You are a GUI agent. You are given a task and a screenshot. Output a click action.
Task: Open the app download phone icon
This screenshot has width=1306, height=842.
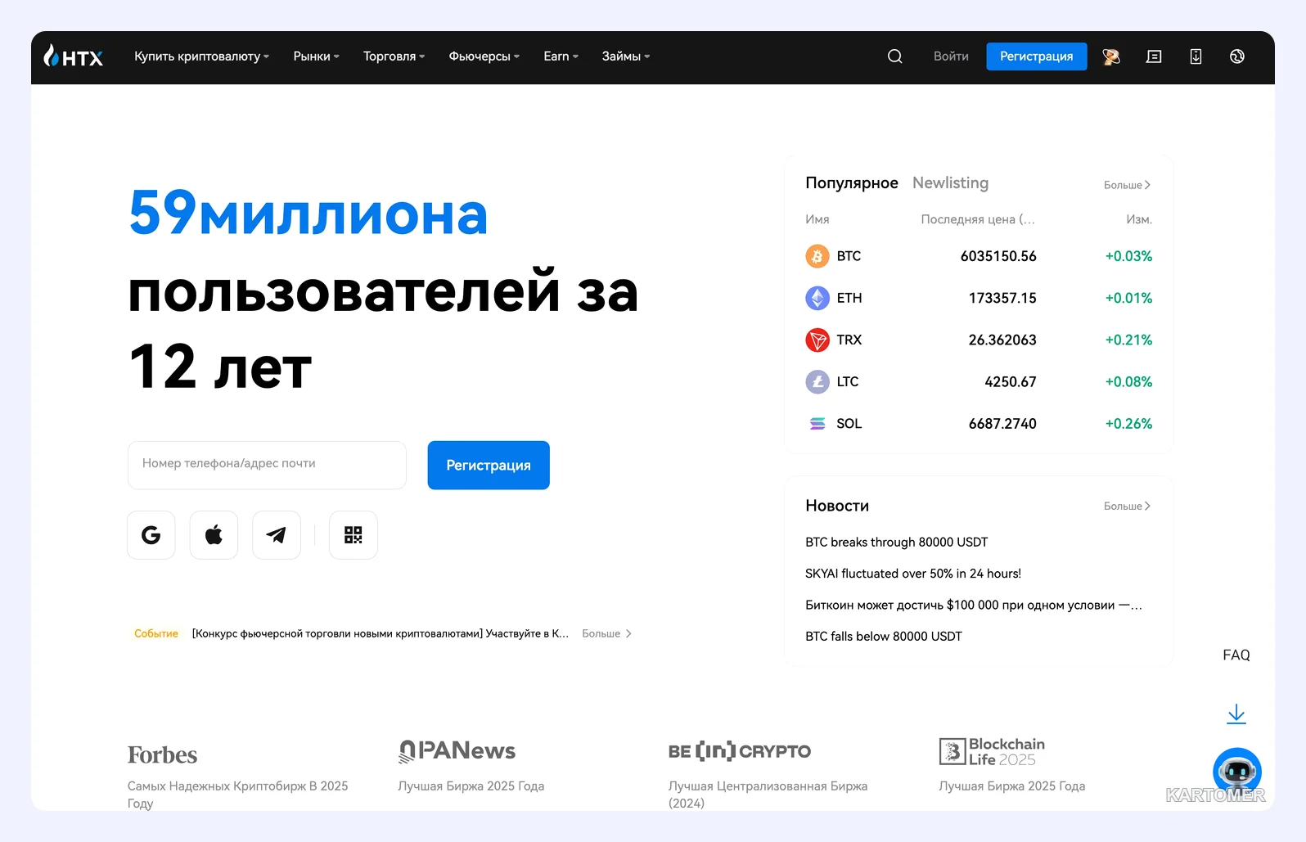pyautogui.click(x=1196, y=56)
